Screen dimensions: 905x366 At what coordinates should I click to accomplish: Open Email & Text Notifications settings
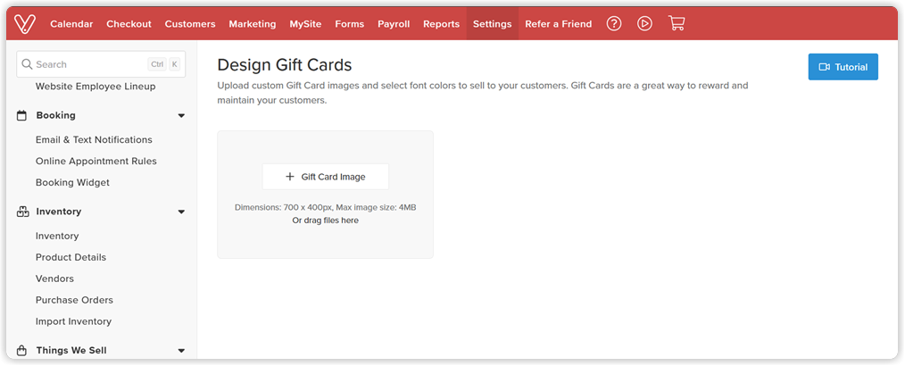94,139
